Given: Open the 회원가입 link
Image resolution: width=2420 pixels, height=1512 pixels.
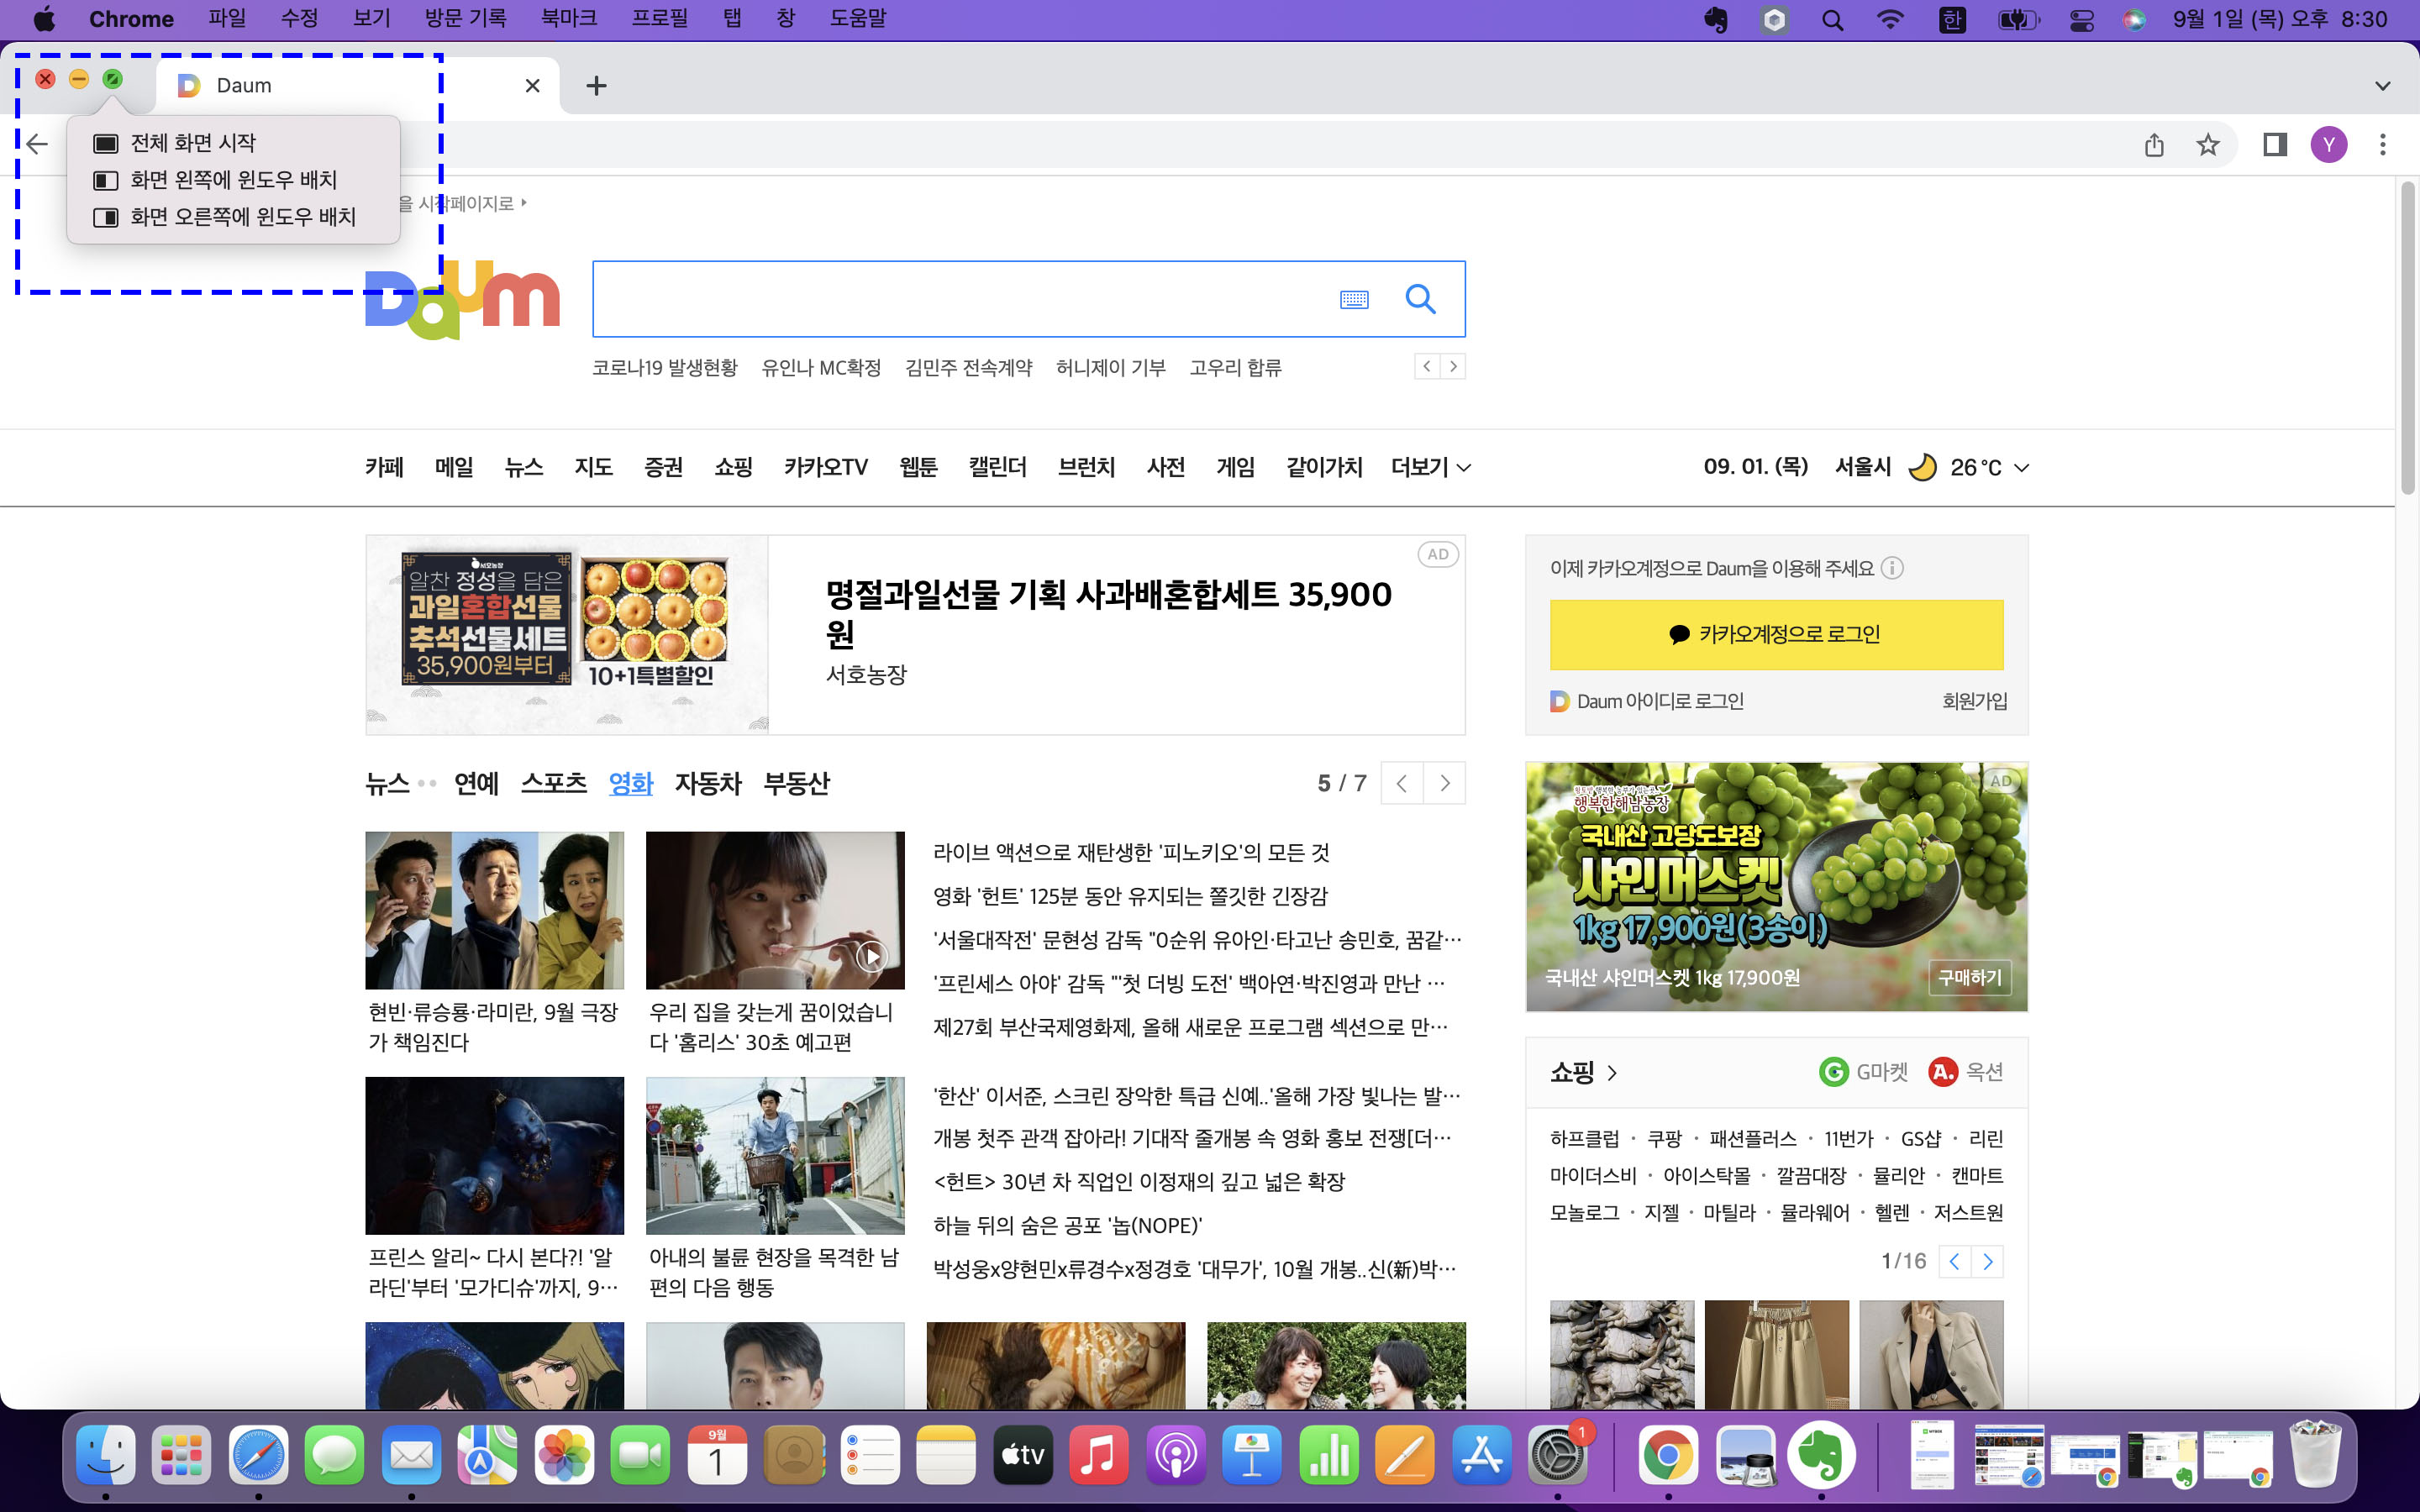Looking at the screenshot, I should (x=1973, y=701).
